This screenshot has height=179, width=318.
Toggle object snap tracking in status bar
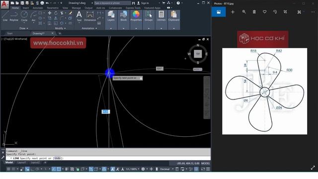coord(54,169)
